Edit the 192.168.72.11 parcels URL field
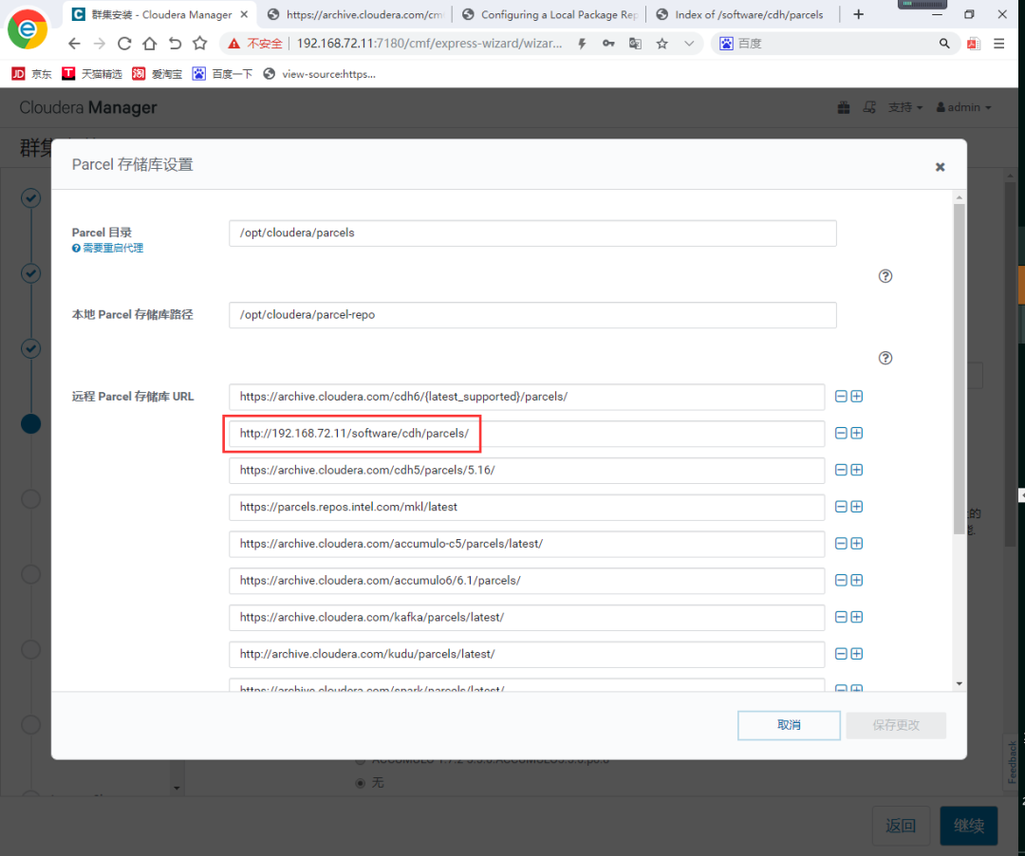 pos(527,434)
